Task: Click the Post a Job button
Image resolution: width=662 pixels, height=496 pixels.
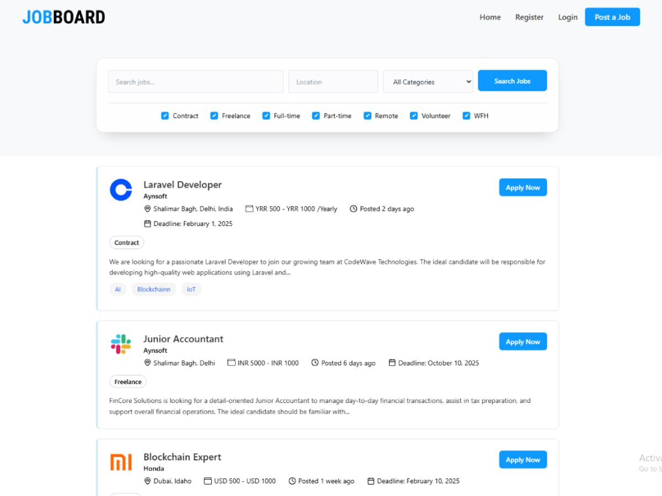Action: [612, 17]
